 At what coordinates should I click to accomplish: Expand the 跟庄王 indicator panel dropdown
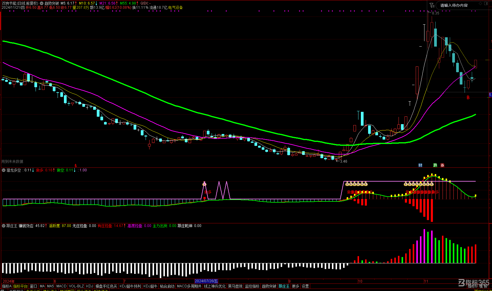[4, 226]
